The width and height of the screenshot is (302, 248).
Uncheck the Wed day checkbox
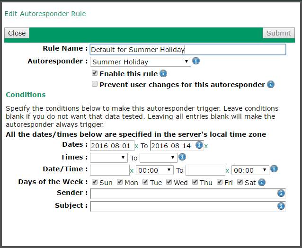169,182
